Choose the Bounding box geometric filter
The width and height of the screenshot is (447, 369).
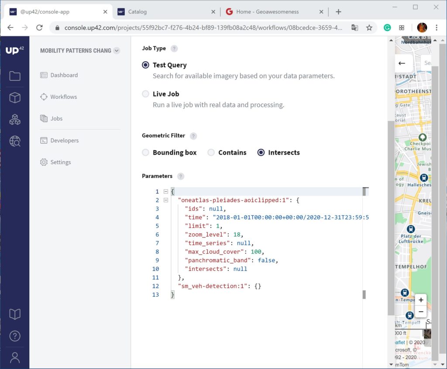coord(145,152)
